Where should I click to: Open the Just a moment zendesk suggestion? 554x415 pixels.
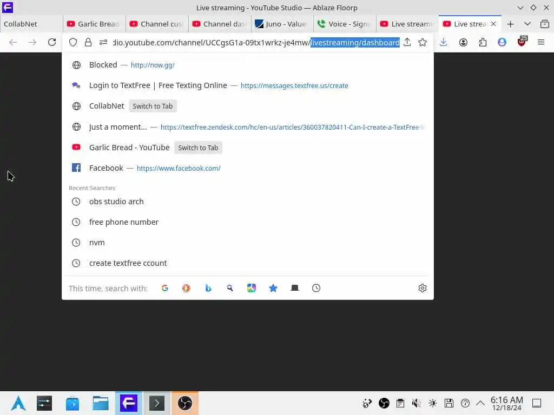point(247,126)
